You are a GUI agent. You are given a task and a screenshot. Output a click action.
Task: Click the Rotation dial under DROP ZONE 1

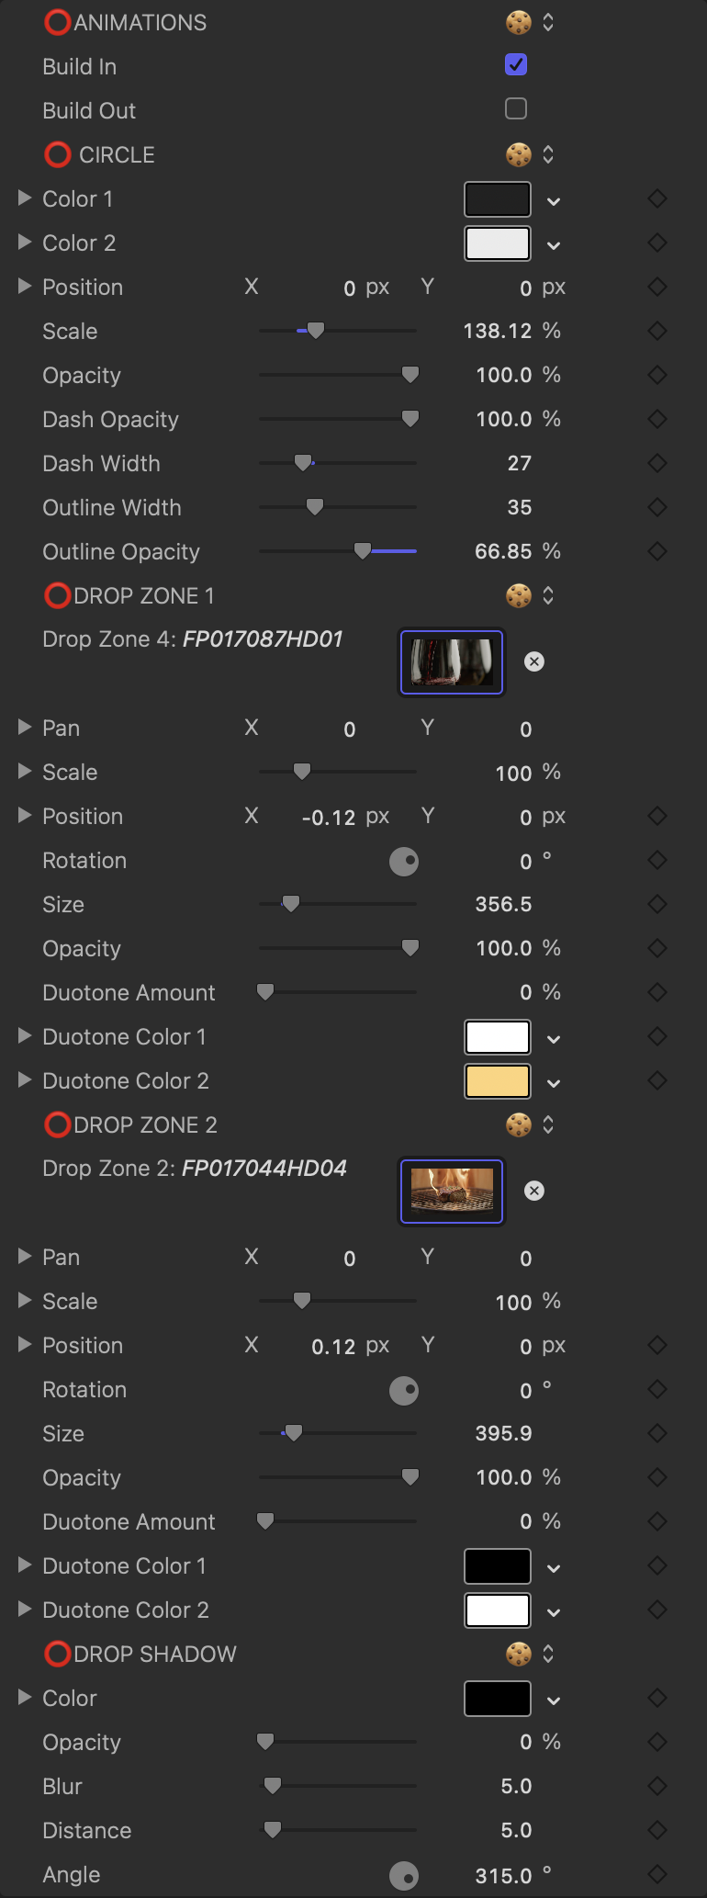pyautogui.click(x=404, y=861)
